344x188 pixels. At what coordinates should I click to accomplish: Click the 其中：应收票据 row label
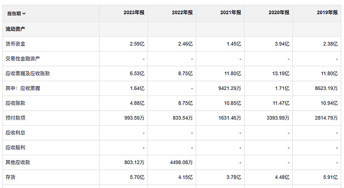(x=23, y=88)
